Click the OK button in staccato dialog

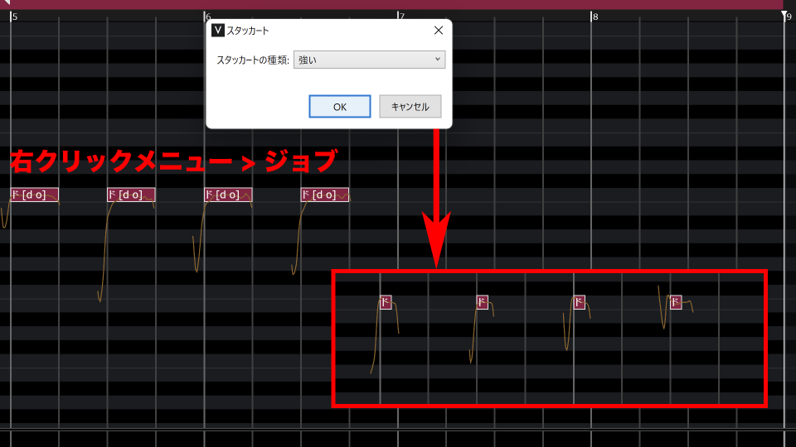click(339, 107)
